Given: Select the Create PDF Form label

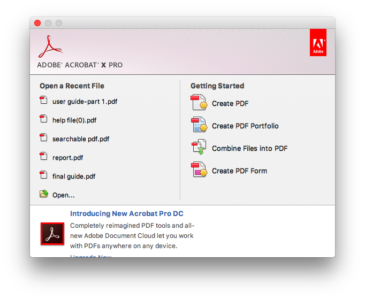Looking at the screenshot, I should pos(239,171).
